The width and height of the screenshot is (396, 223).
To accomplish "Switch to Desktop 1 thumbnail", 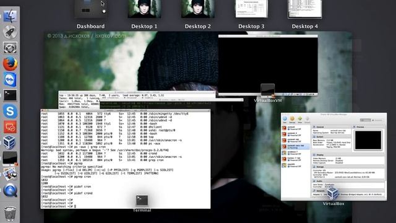I will tap(144, 9).
